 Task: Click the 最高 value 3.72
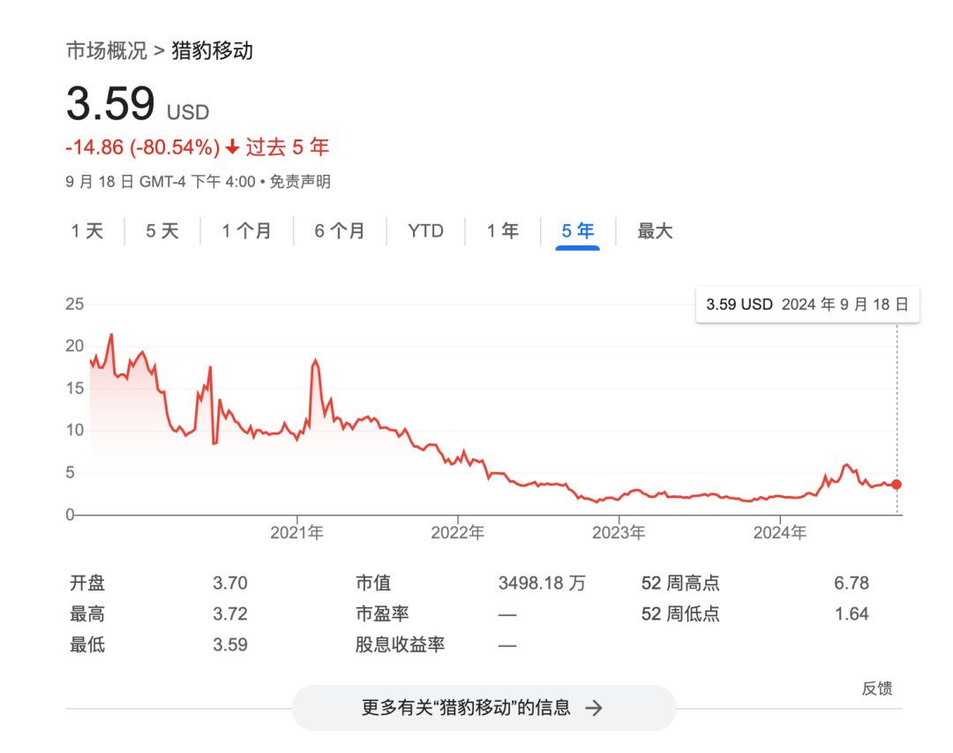click(230, 614)
